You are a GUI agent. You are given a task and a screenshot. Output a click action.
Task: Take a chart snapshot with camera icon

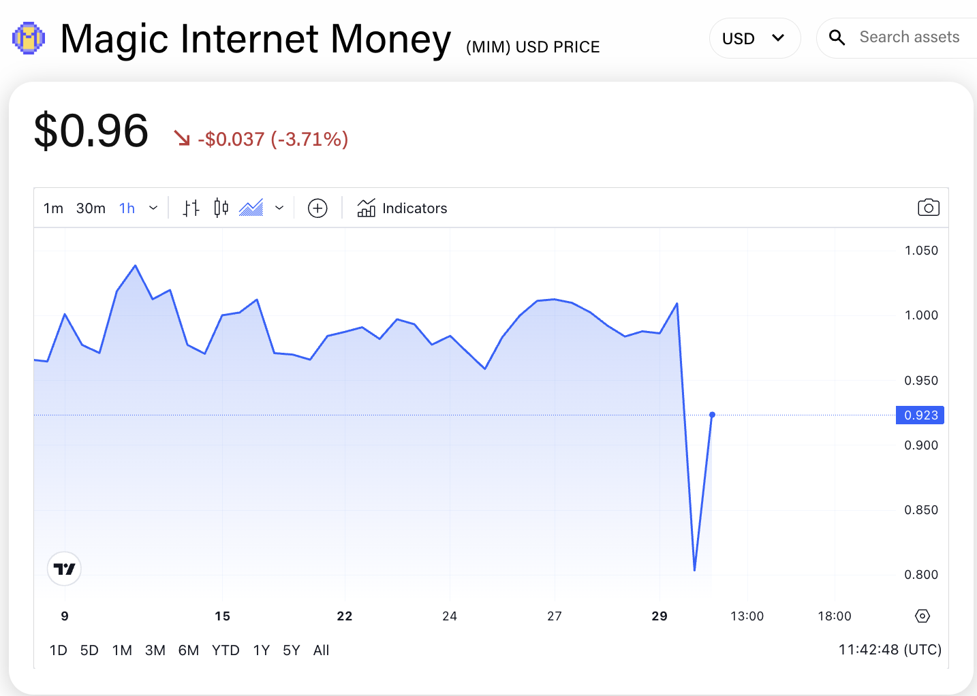[928, 208]
